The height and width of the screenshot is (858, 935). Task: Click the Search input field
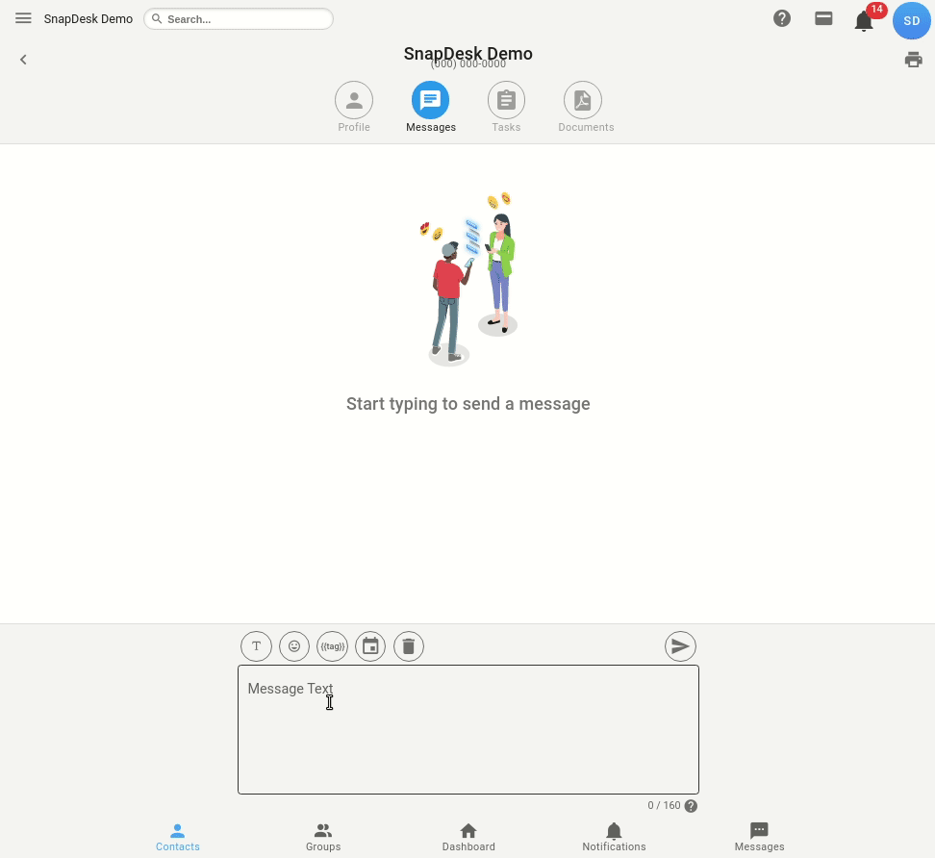click(x=239, y=19)
